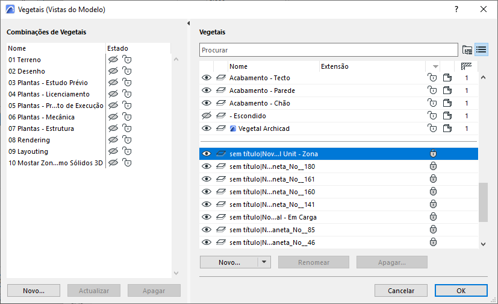Open the layers Novo... dropdown arrow
Screen dimensions: 498x304
(x=264, y=262)
